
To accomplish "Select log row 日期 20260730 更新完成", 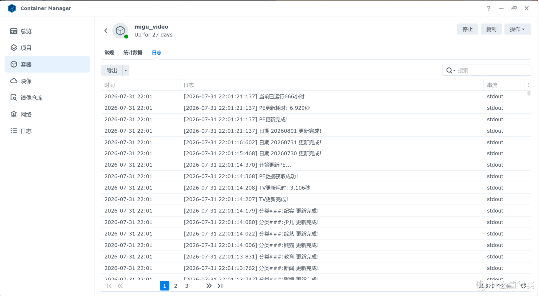I will [316, 153].
